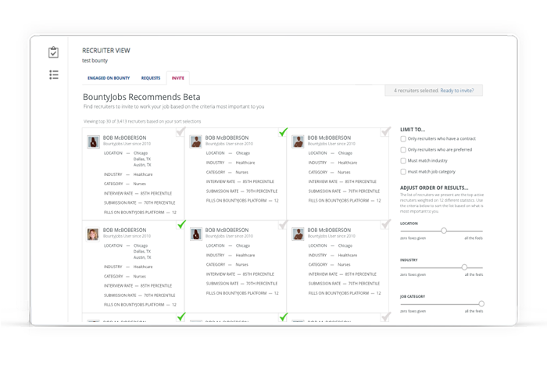The height and width of the screenshot is (365, 547).
Task: Click the "Viewing top 30 of 3,413 recruiters" note
Action: 142,121
